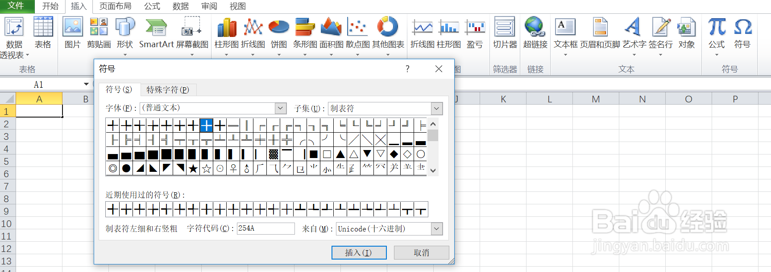Switch to the 视图 tab
The height and width of the screenshot is (272, 771).
click(237, 6)
